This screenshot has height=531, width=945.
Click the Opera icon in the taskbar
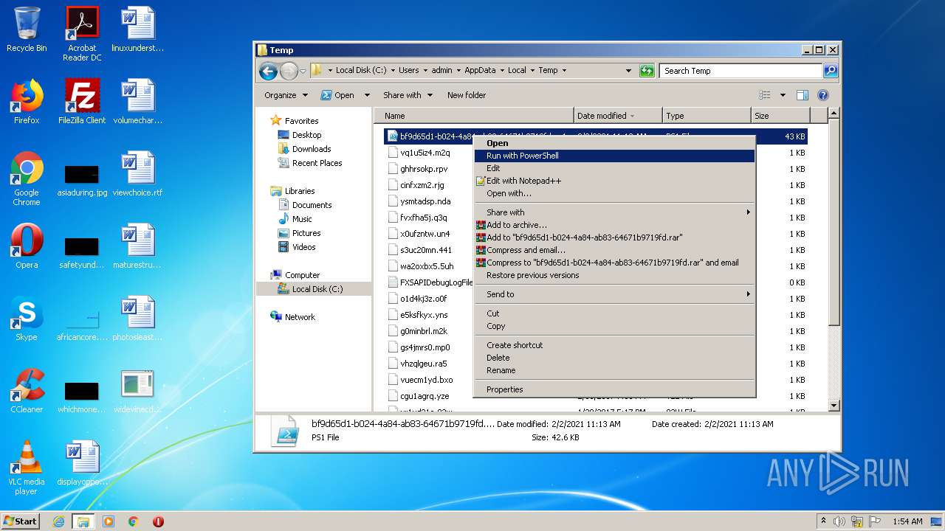click(158, 521)
